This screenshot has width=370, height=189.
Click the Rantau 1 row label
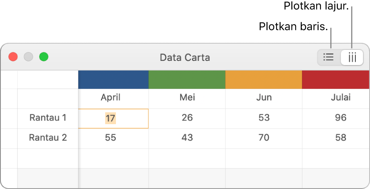tap(48, 118)
